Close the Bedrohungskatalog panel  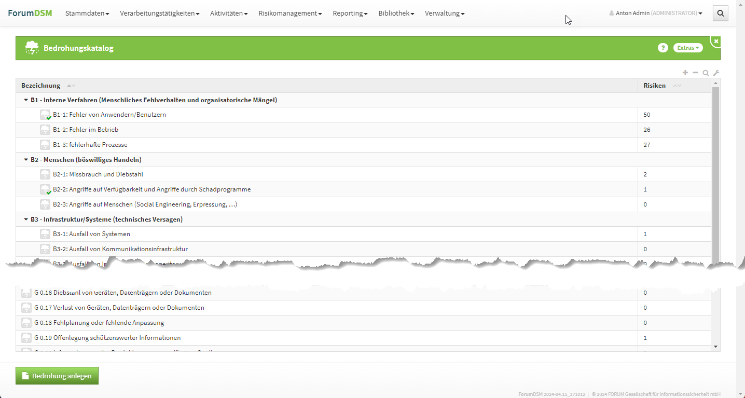[x=716, y=41]
